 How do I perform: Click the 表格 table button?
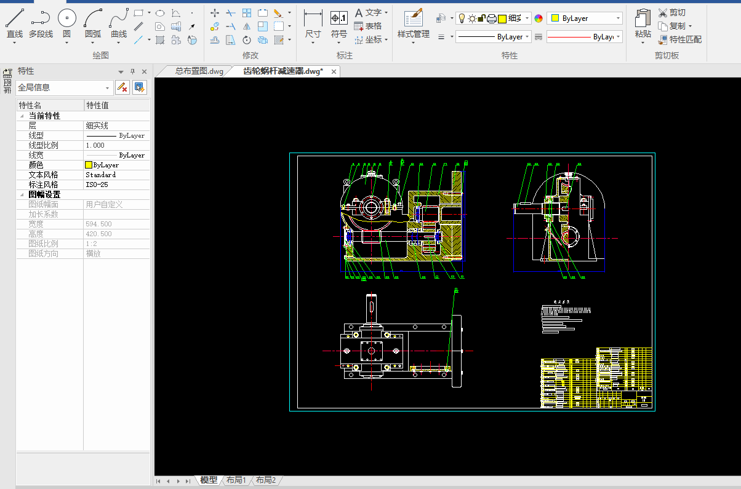pos(367,26)
